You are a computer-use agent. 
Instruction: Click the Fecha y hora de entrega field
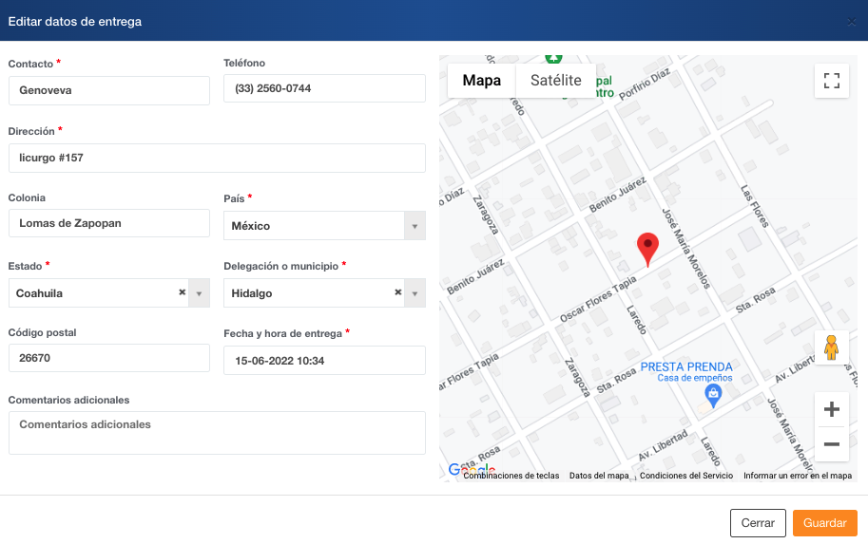(324, 361)
